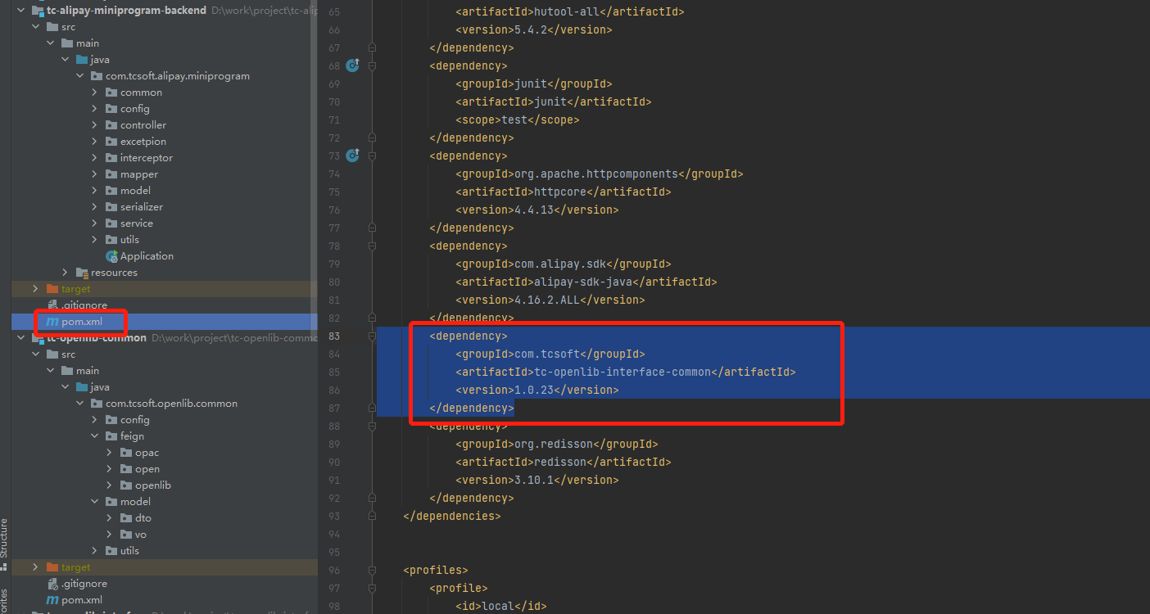1150x614 pixels.
Task: Click artifactId text redisson
Action: [x=560, y=462]
